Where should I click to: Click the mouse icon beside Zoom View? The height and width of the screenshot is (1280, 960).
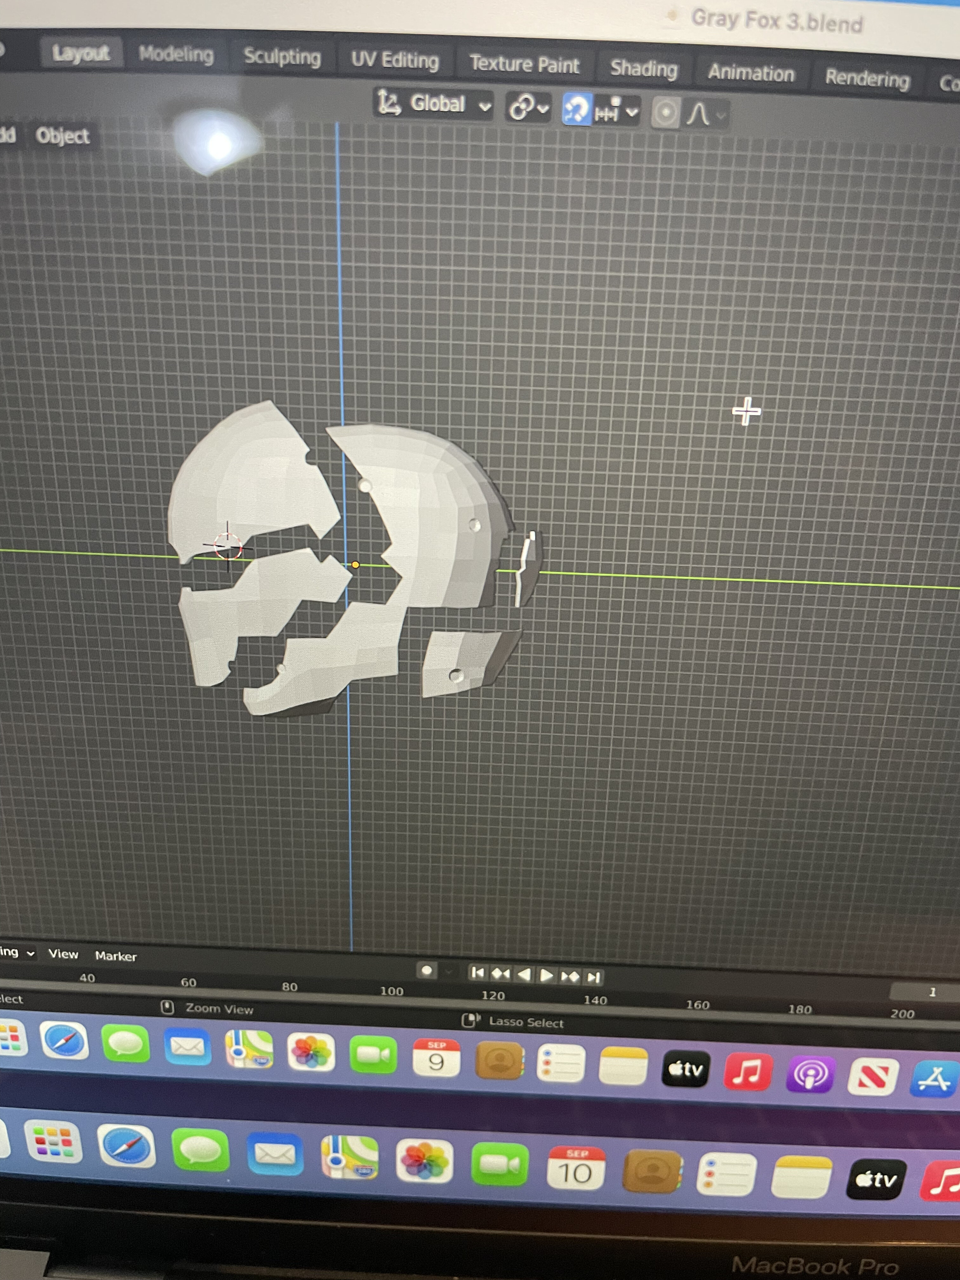point(167,1007)
